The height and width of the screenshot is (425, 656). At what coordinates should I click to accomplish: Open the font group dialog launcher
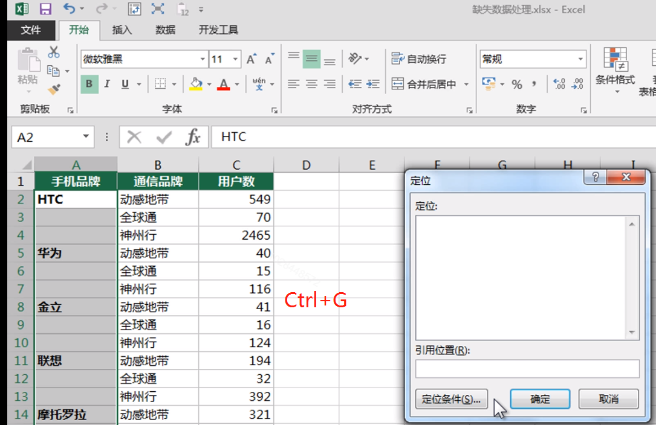click(x=274, y=110)
